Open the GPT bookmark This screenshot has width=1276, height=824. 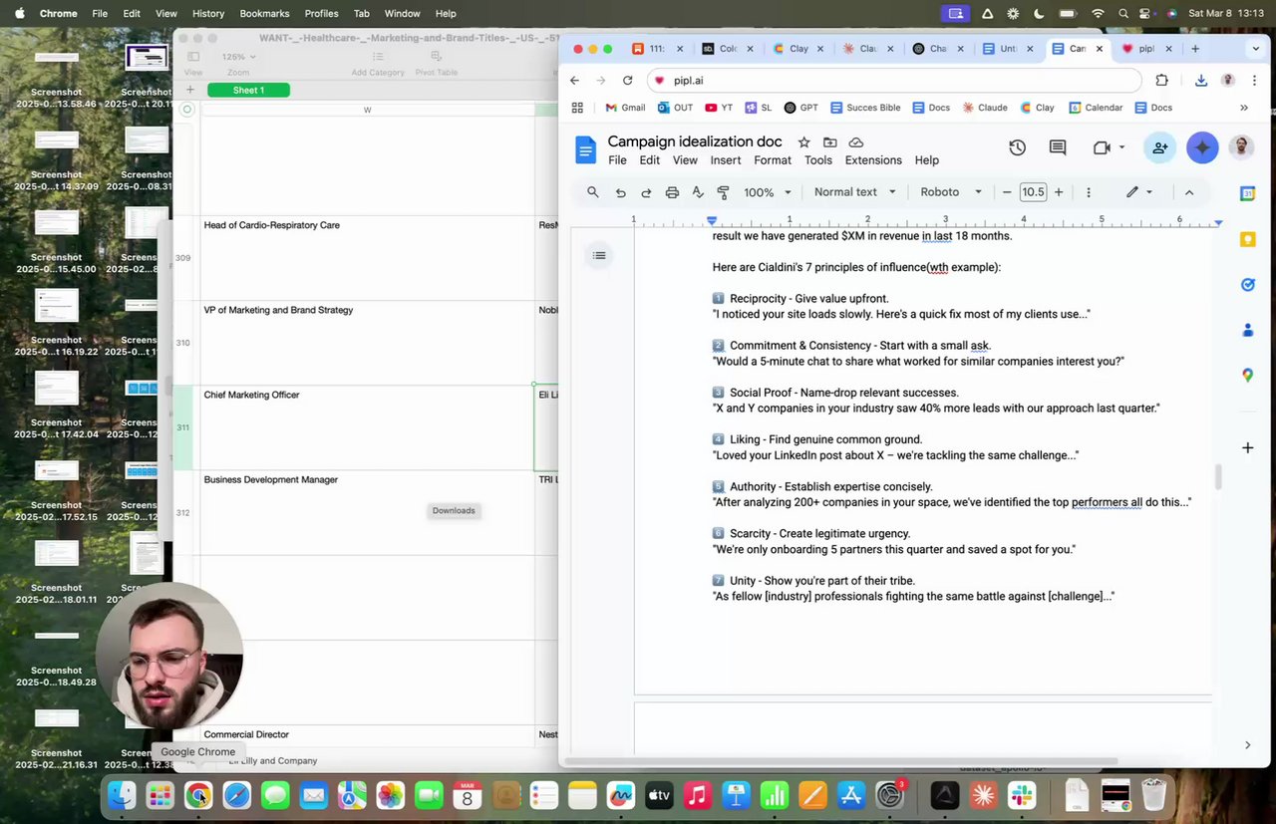click(x=800, y=108)
